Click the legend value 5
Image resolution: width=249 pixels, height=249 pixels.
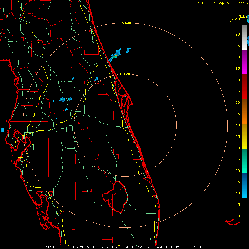tap(239, 204)
